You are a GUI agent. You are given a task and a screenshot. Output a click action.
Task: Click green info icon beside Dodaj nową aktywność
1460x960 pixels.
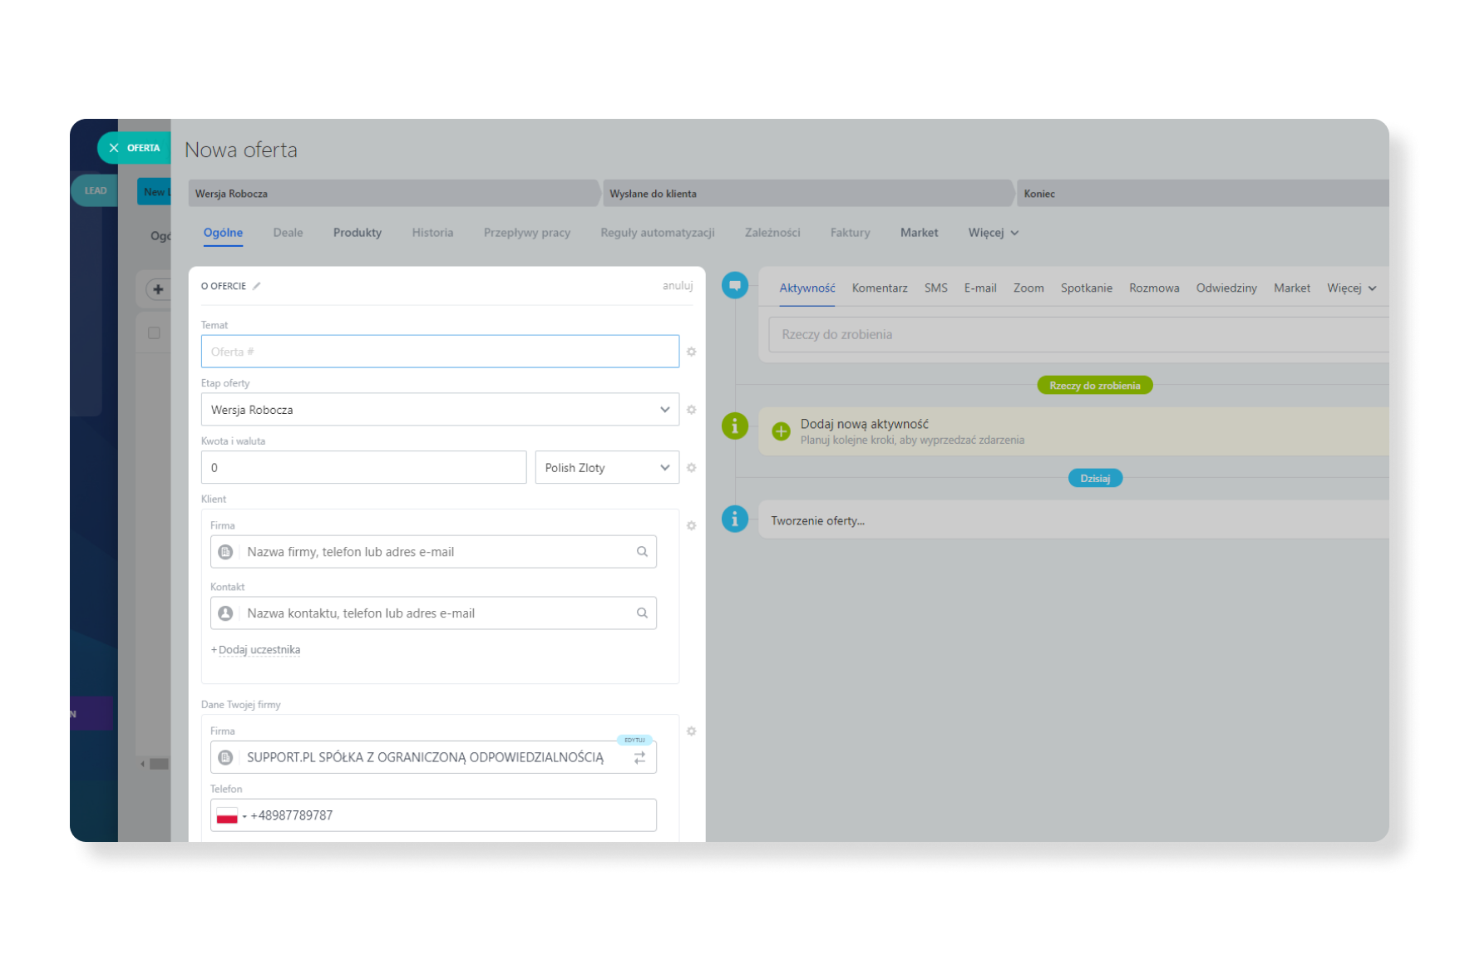click(x=735, y=426)
